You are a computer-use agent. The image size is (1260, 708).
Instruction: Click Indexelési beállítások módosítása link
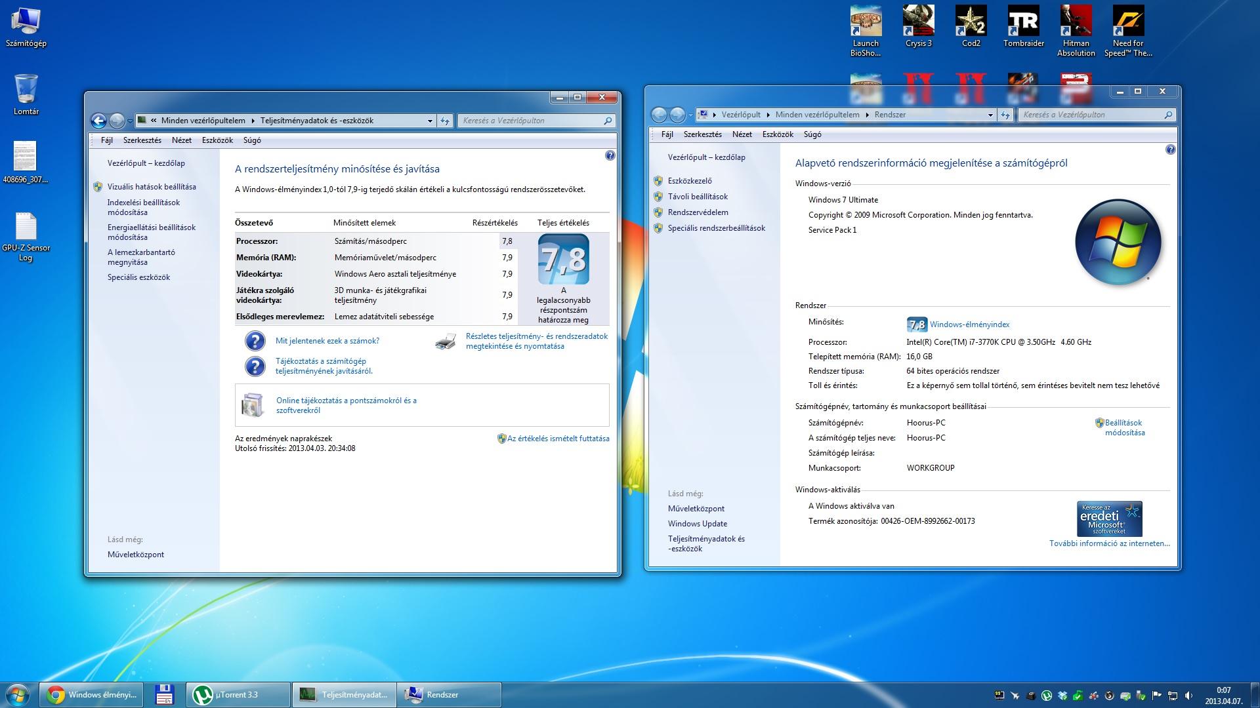point(144,207)
